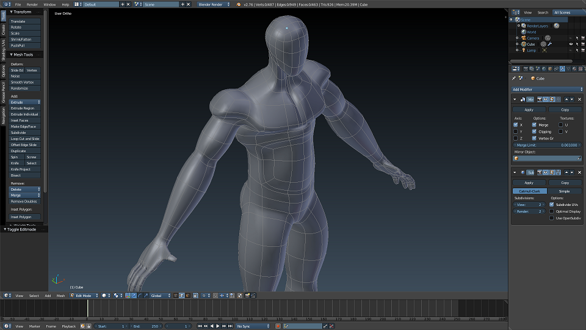Toggle the Cube's visibility eye in outliner

[x=571, y=44]
